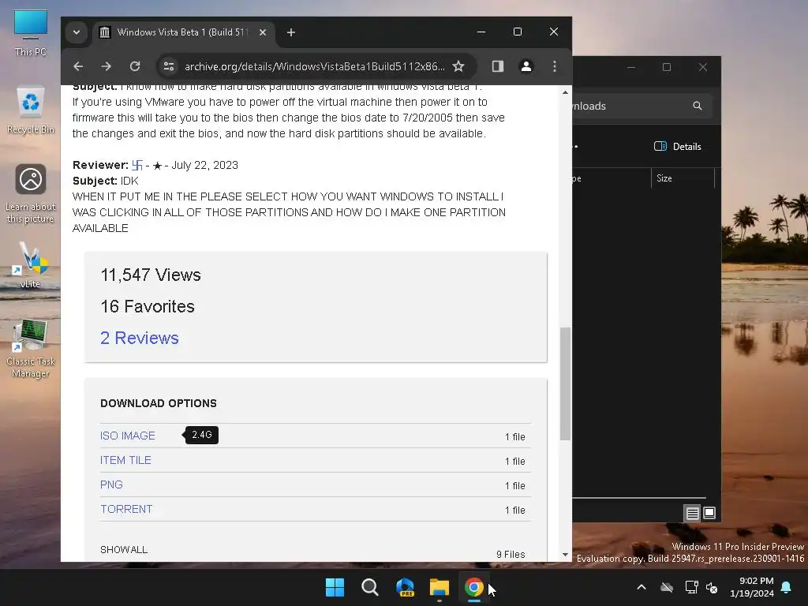Open the reviewer's profile link
Image resolution: width=808 pixels, height=606 pixels.
tap(137, 166)
